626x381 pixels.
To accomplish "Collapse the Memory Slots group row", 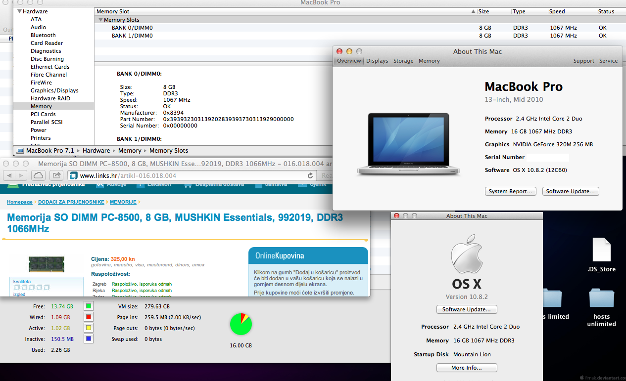I will [x=100, y=20].
